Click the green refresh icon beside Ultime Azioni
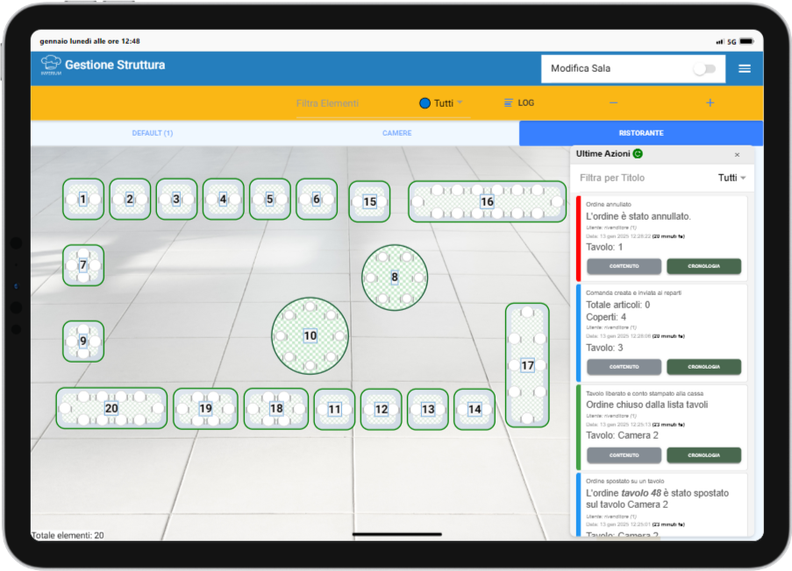This screenshot has width=792, height=571. point(638,154)
